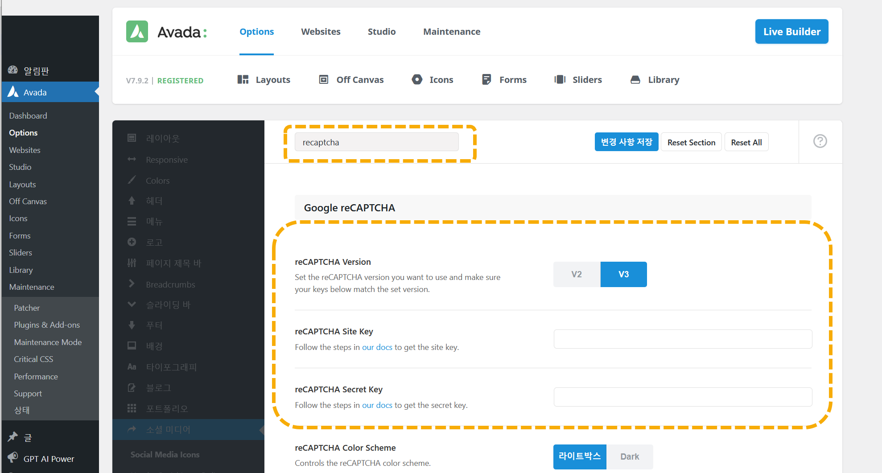Screen dimensions: 882x473
Task: Click the 로고 plus-circle icon
Action: click(132, 242)
